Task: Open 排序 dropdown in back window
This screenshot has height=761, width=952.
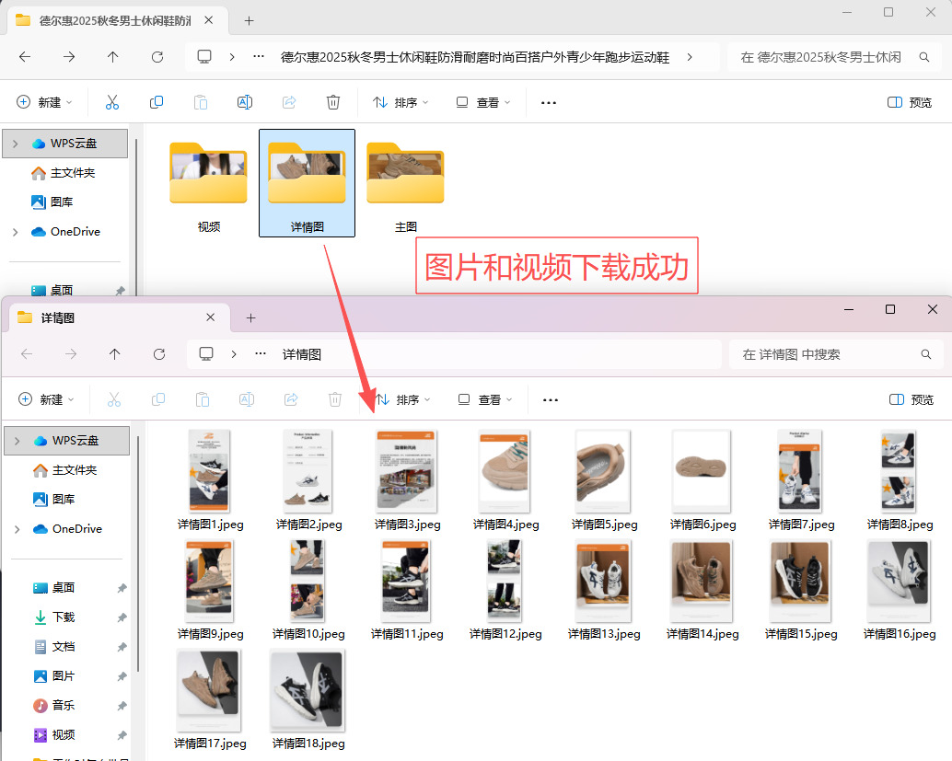Action: tap(401, 102)
